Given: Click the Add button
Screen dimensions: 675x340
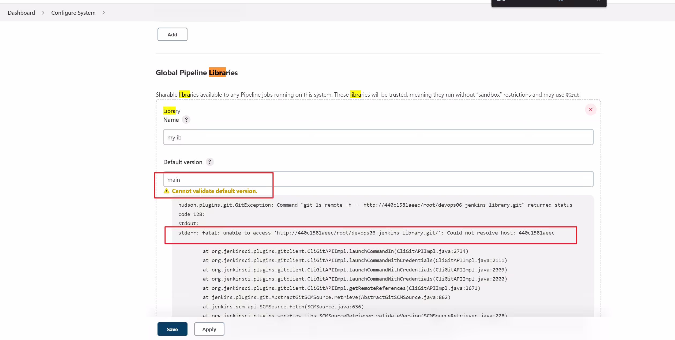Looking at the screenshot, I should coord(172,34).
